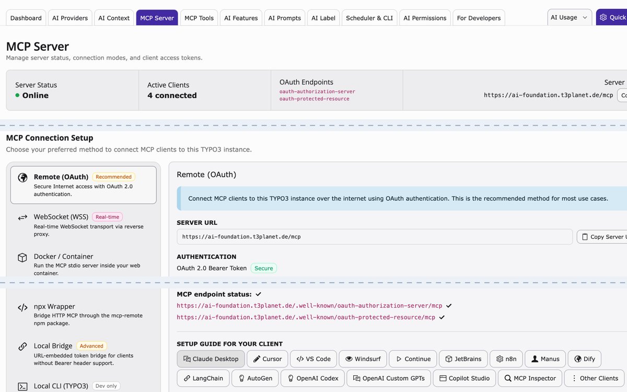
Task: Open the oauth-protected-resource endpoint link
Action: (x=315, y=99)
